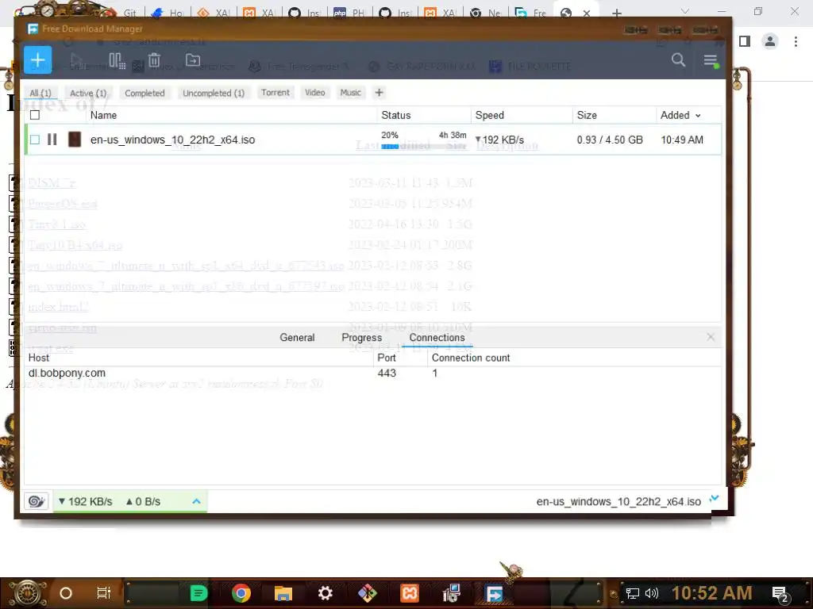Image resolution: width=813 pixels, height=609 pixels.
Task: Open notification center icon
Action: tap(780, 595)
